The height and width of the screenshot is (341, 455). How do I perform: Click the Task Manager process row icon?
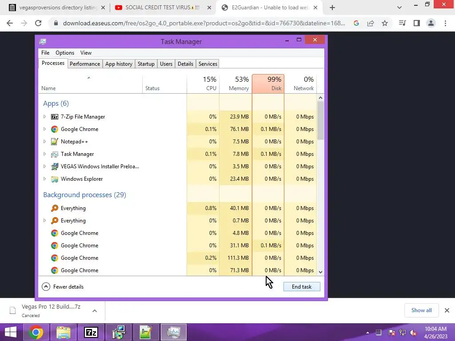55,154
